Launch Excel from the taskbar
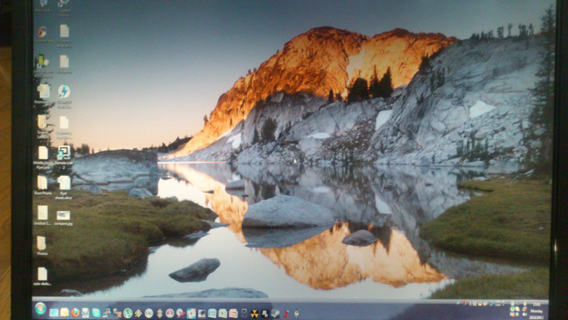568x320 pixels. click(x=223, y=314)
